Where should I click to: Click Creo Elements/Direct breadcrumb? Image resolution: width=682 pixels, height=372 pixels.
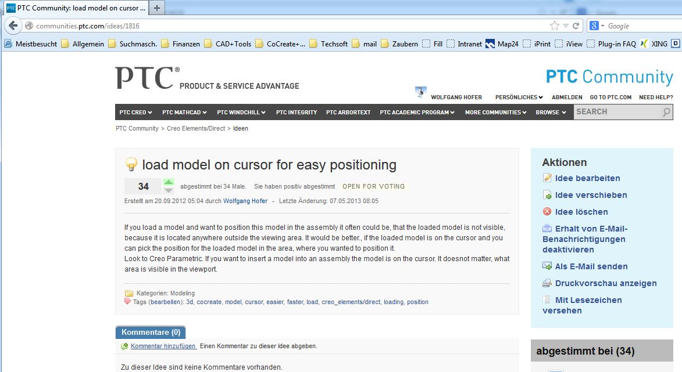point(196,128)
